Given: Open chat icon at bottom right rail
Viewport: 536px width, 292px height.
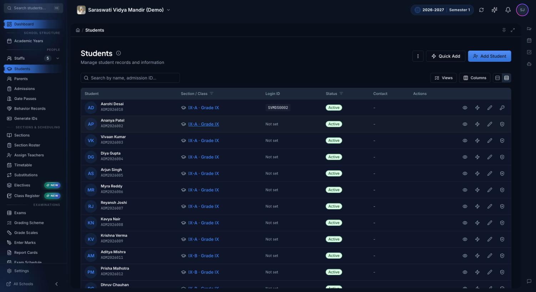Looking at the screenshot, I should (529, 281).
